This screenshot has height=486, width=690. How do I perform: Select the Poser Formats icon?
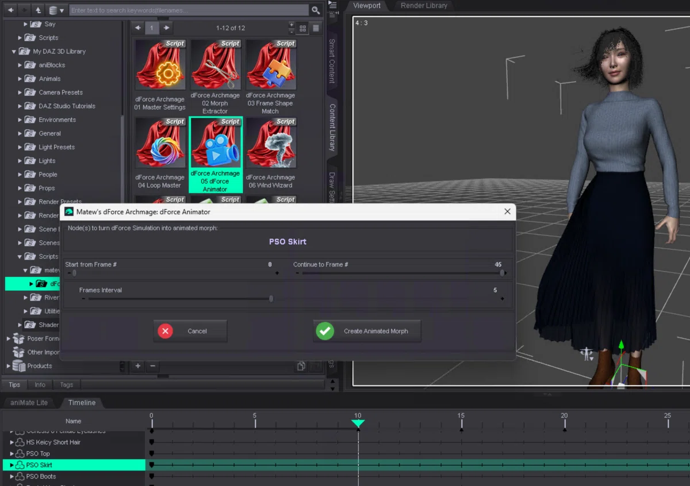[18, 338]
